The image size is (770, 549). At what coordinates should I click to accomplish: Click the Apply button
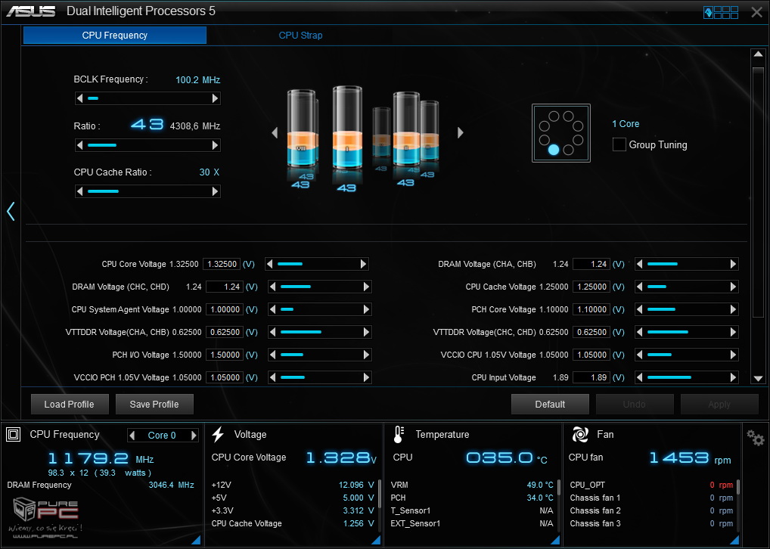pos(719,404)
